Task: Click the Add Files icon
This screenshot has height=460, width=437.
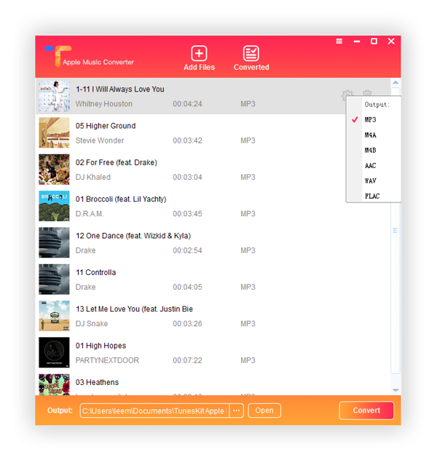Action: tap(199, 53)
